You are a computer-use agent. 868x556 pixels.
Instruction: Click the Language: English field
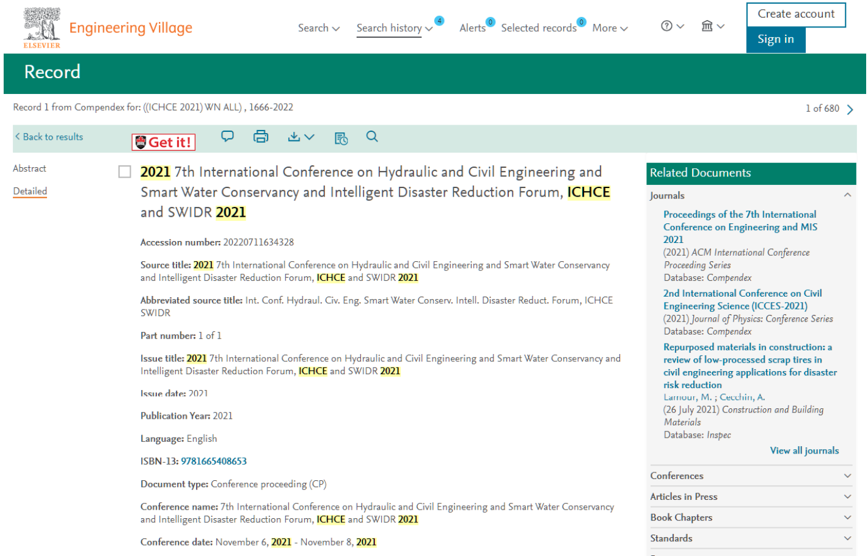click(x=178, y=439)
